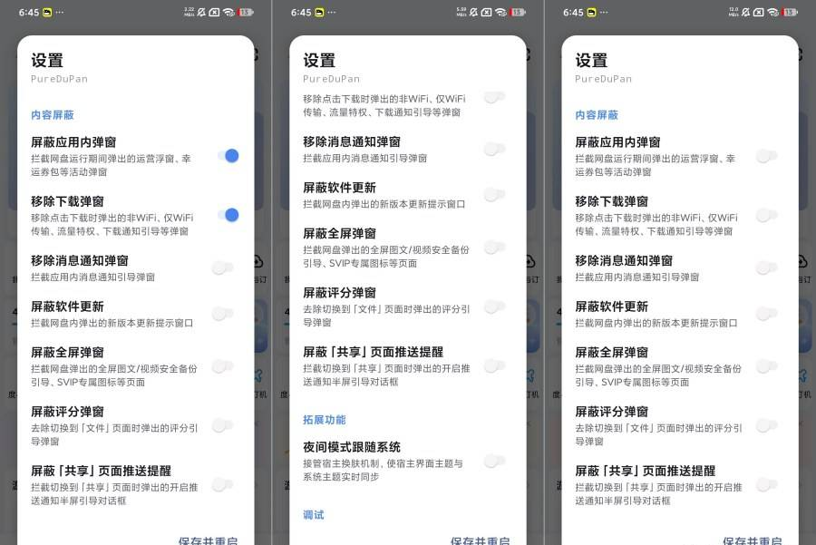Screen dimensions: 816x545
Task: Click the 屏蔽「共享」页面推送提醒 row in middle screen
Action: [x=405, y=366]
